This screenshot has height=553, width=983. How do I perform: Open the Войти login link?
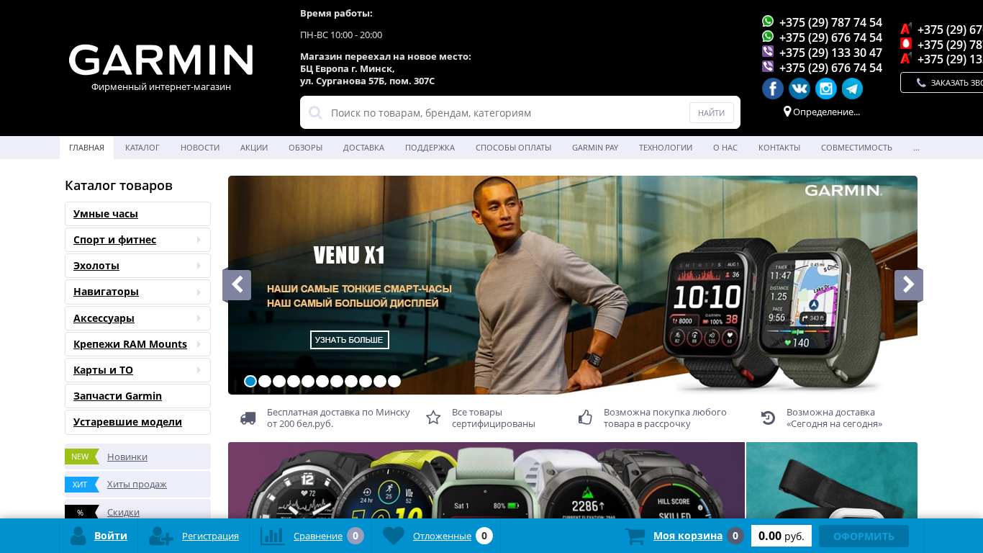(x=111, y=536)
